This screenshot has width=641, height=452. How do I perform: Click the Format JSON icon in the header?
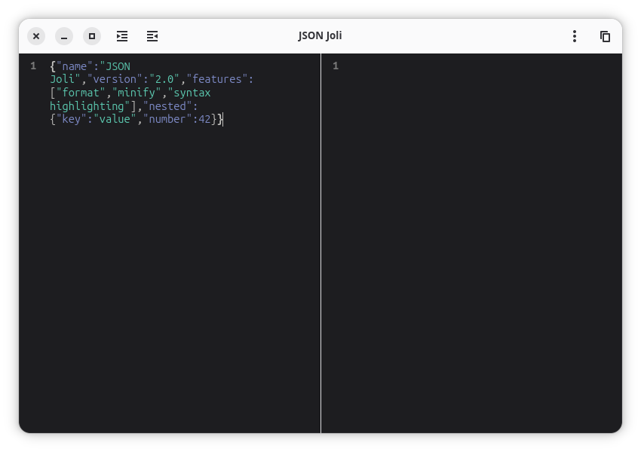pyautogui.click(x=122, y=35)
